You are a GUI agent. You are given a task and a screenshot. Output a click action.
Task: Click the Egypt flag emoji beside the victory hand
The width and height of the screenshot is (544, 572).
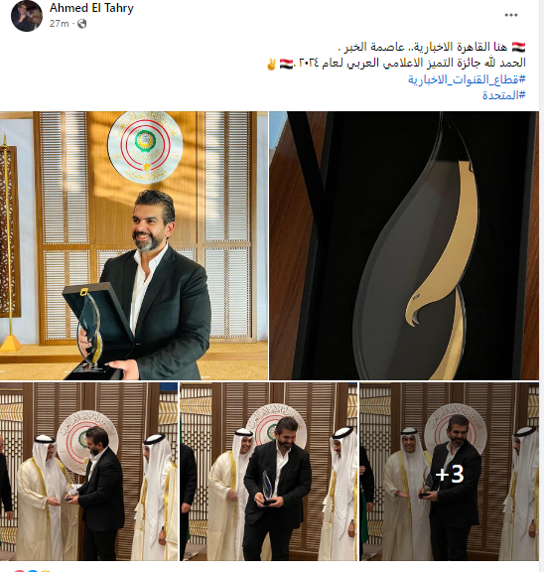tap(286, 64)
